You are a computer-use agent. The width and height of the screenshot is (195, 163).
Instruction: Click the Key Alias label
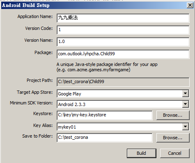point(43,125)
